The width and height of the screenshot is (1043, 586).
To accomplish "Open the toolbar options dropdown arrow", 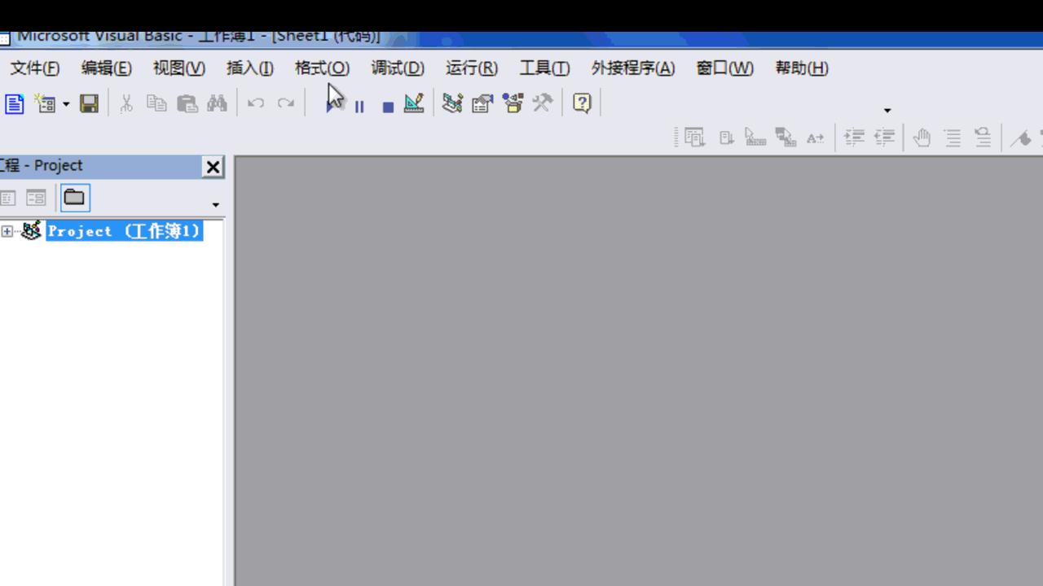I will 887,110.
